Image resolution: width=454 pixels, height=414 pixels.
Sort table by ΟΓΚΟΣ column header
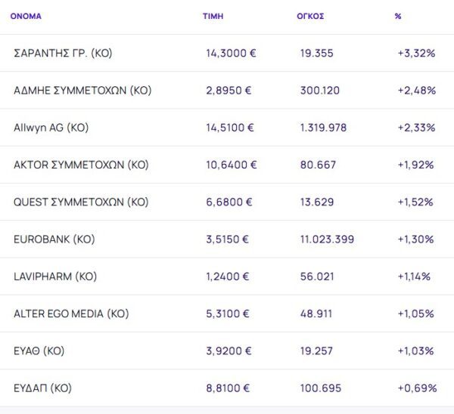coord(310,16)
